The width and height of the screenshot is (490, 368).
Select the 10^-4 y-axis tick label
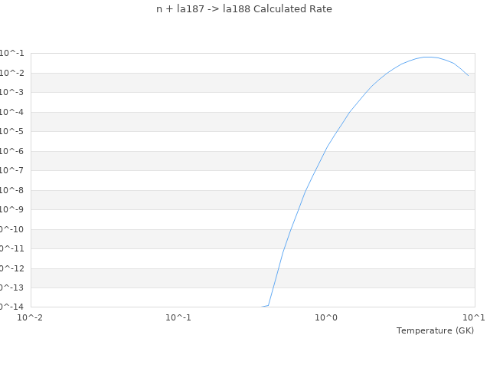tap(12, 112)
